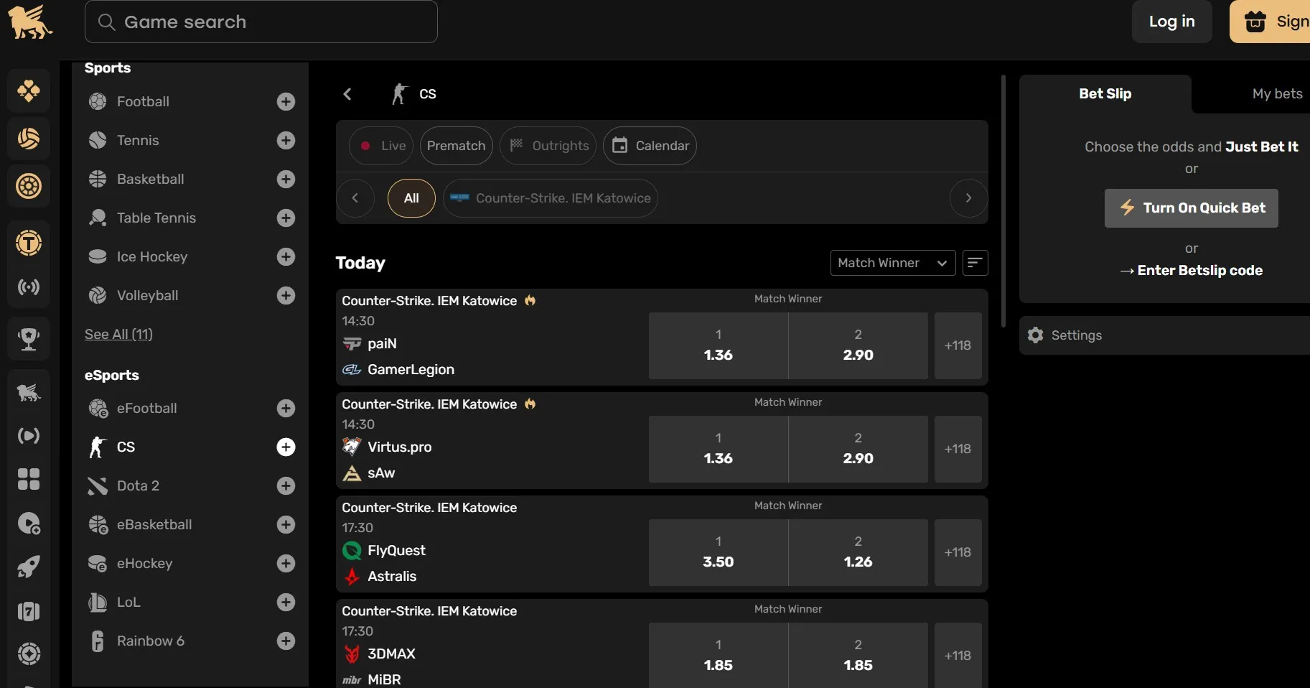The image size is (1310, 688).
Task: Switch to the My bets tab
Action: tap(1276, 94)
